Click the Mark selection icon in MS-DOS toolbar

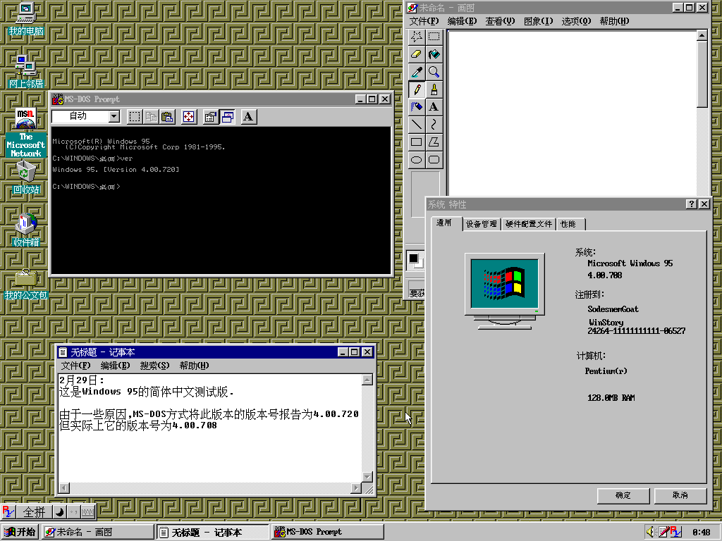pos(135,117)
